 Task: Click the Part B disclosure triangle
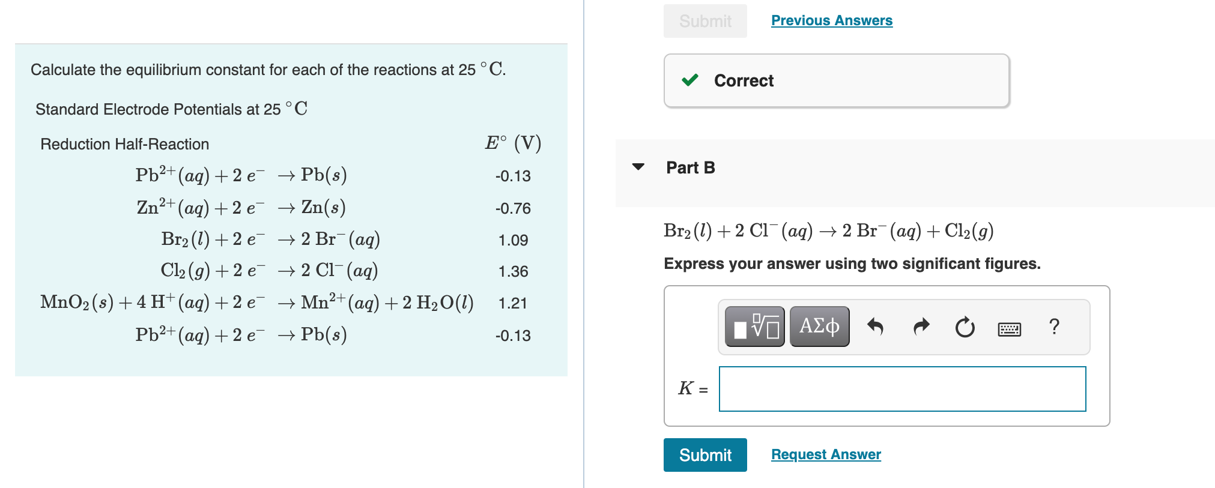pyautogui.click(x=638, y=167)
